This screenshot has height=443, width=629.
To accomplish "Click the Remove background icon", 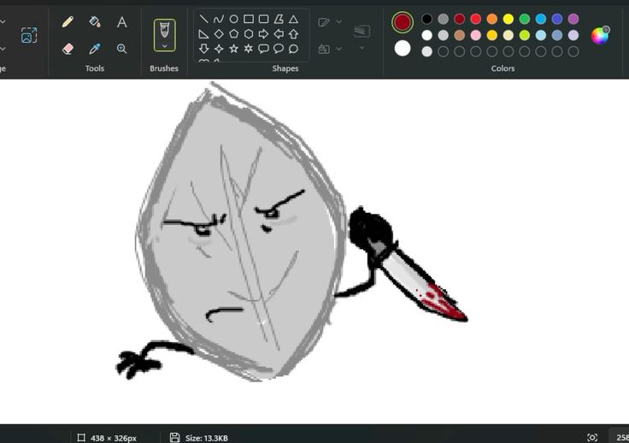I will (x=29, y=35).
